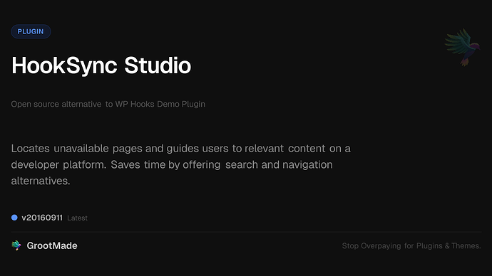Click the blue version status dot
The height and width of the screenshot is (276, 492).
[x=14, y=218]
